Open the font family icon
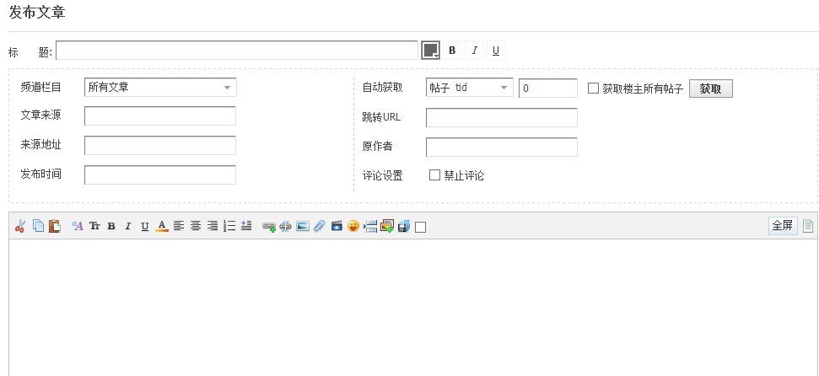819x376 pixels. point(78,226)
